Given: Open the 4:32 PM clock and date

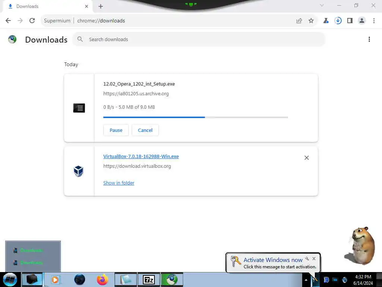Looking at the screenshot, I should point(363,280).
